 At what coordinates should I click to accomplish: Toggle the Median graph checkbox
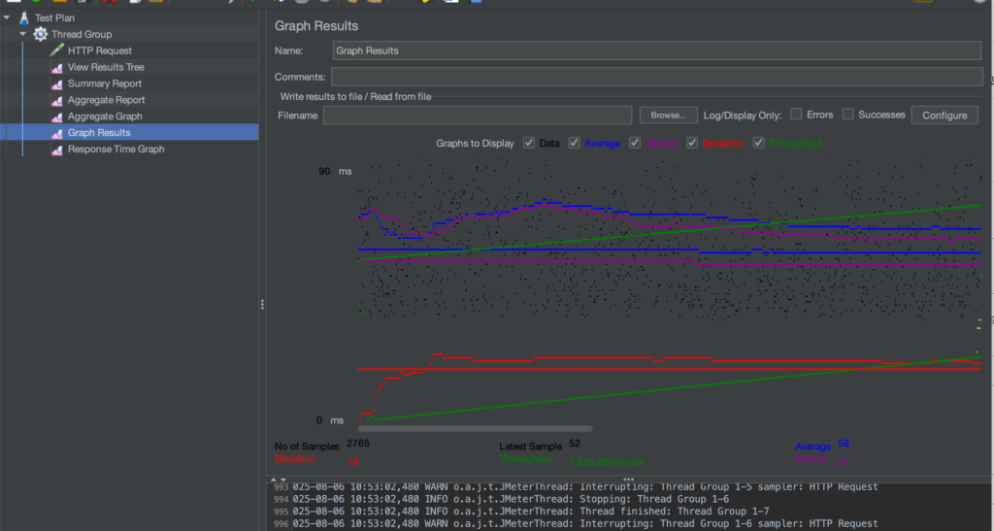pos(635,143)
